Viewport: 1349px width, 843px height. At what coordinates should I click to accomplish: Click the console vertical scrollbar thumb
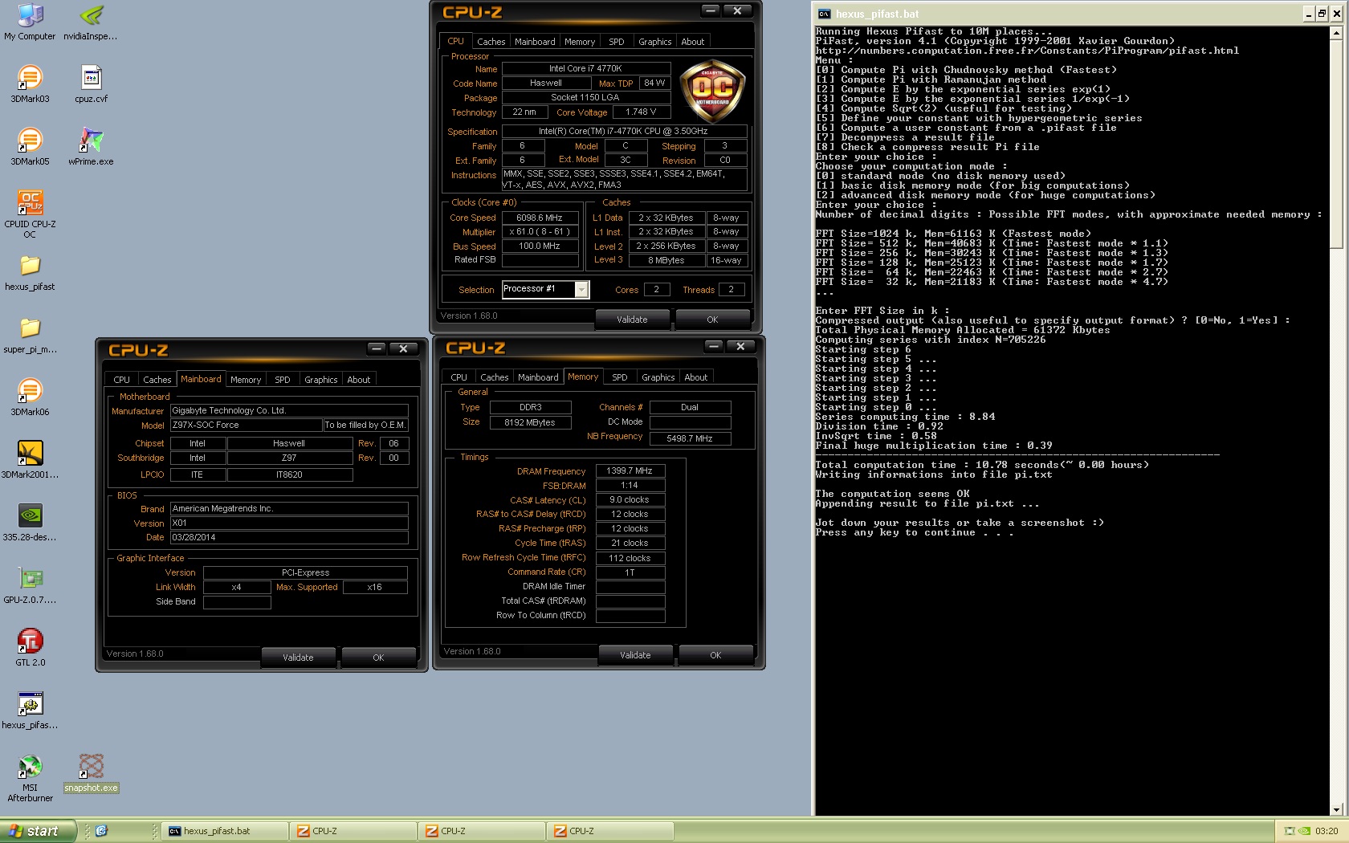click(1336, 145)
